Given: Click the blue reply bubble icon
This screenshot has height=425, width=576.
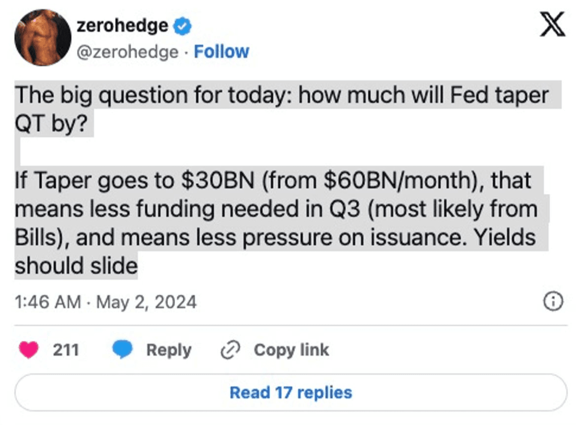Looking at the screenshot, I should pos(122,350).
